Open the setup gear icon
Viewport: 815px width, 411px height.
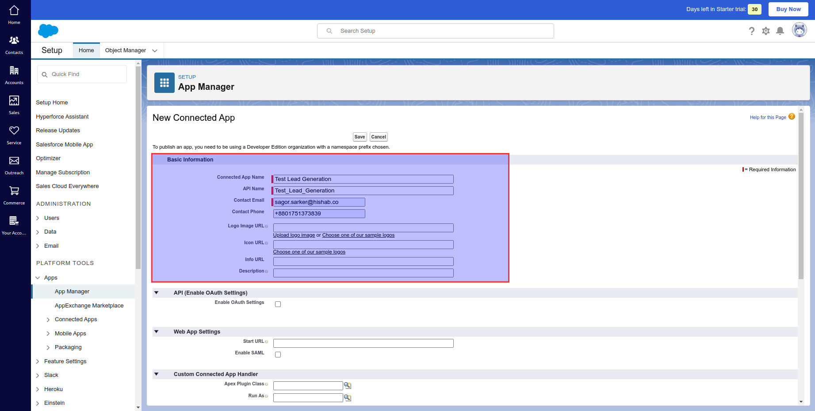coord(766,31)
